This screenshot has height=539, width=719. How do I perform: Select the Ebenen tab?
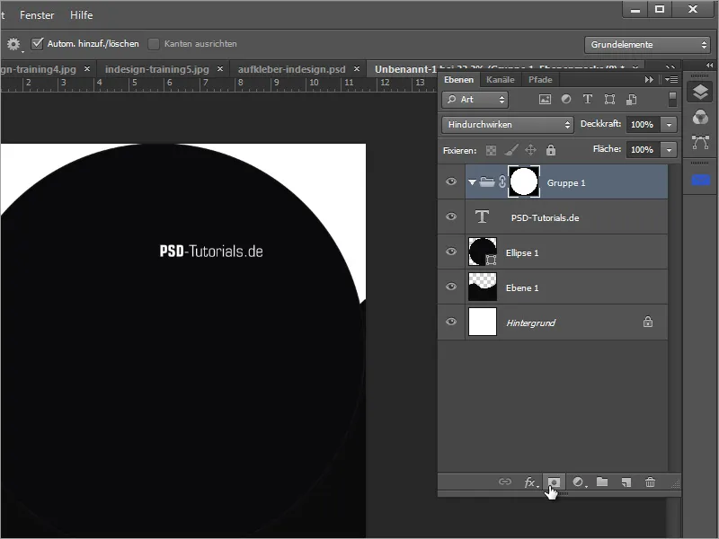pyautogui.click(x=458, y=80)
